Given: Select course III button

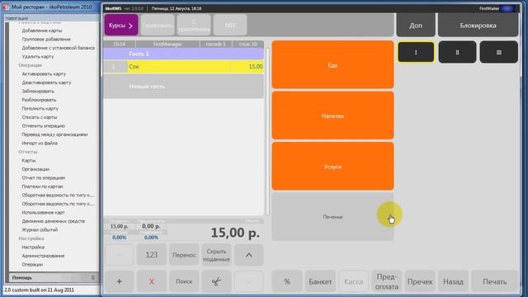Looking at the screenshot, I should pos(498,52).
